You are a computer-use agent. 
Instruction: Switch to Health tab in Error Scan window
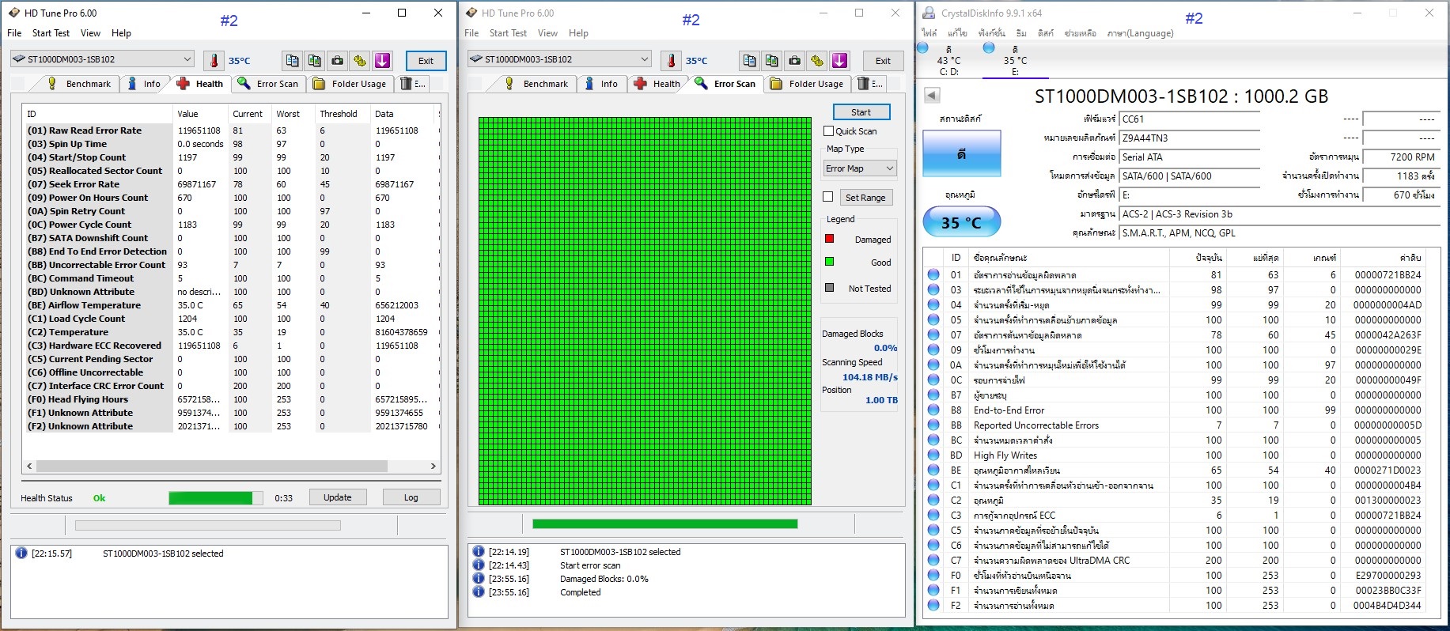click(x=657, y=84)
